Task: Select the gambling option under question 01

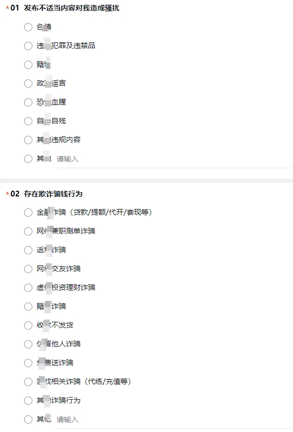Action: coord(28,65)
